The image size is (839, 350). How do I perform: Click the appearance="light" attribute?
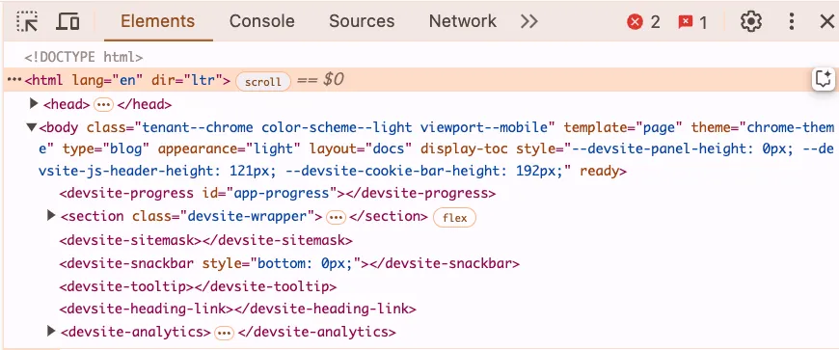pyautogui.click(x=229, y=148)
